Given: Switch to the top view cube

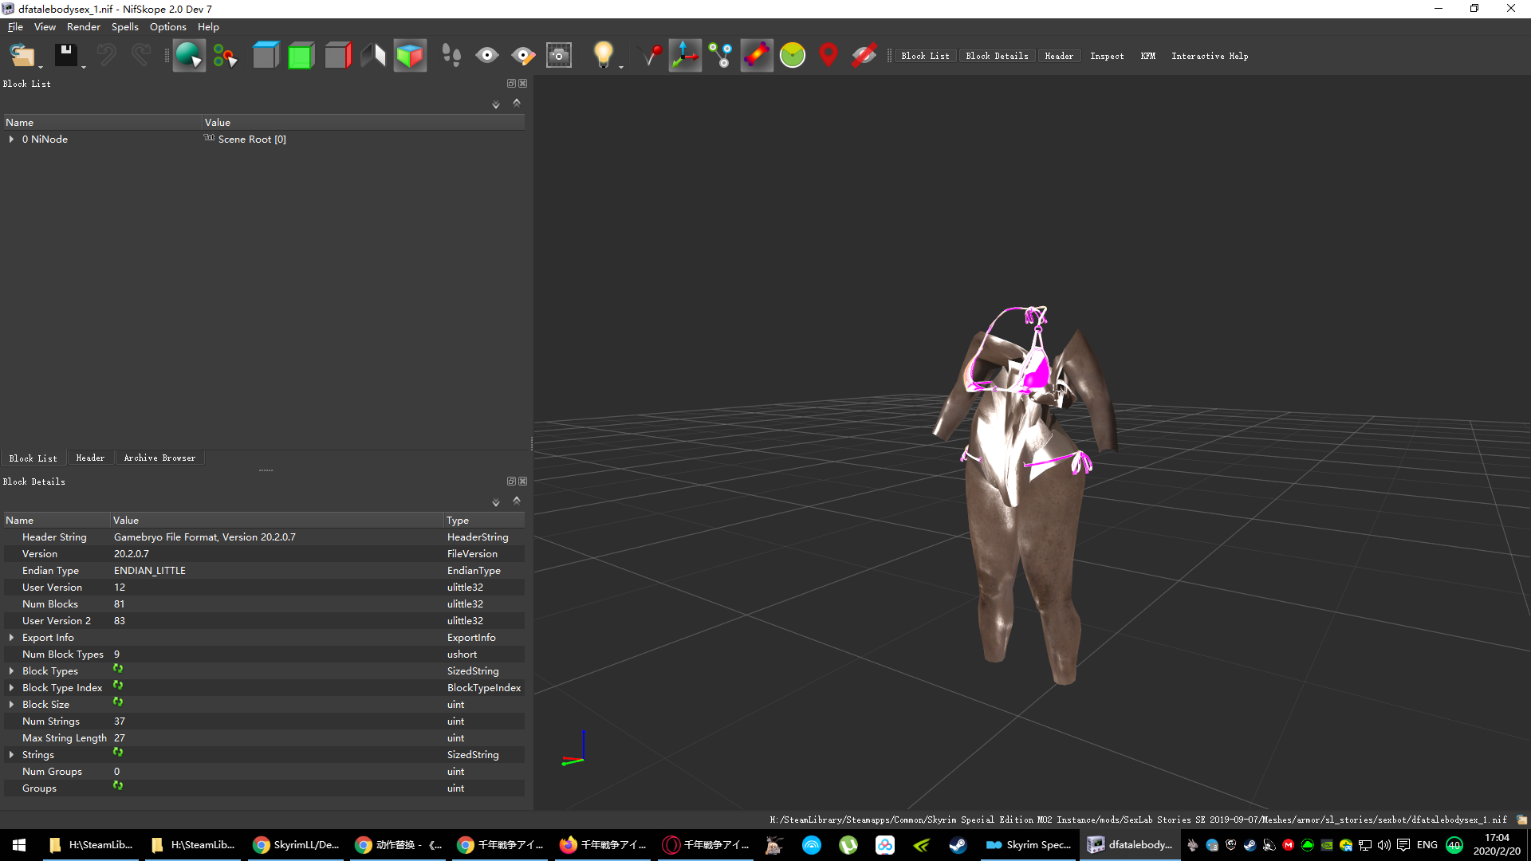Looking at the screenshot, I should (x=266, y=55).
